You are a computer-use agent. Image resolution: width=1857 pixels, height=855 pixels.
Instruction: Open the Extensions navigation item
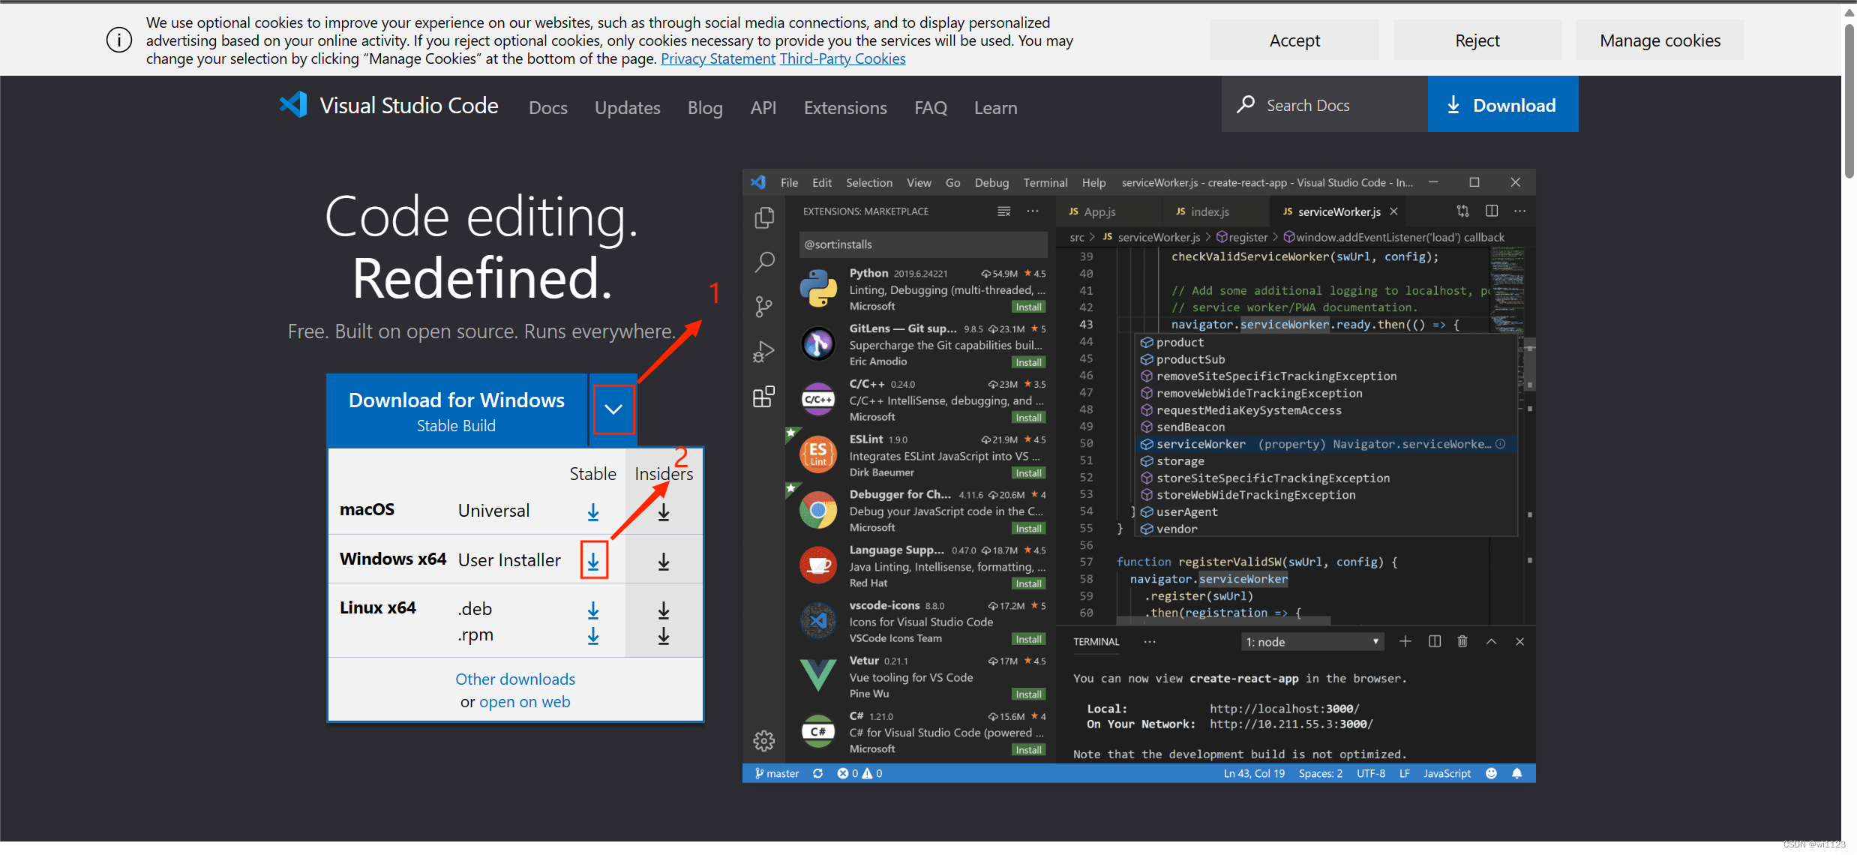[845, 108]
